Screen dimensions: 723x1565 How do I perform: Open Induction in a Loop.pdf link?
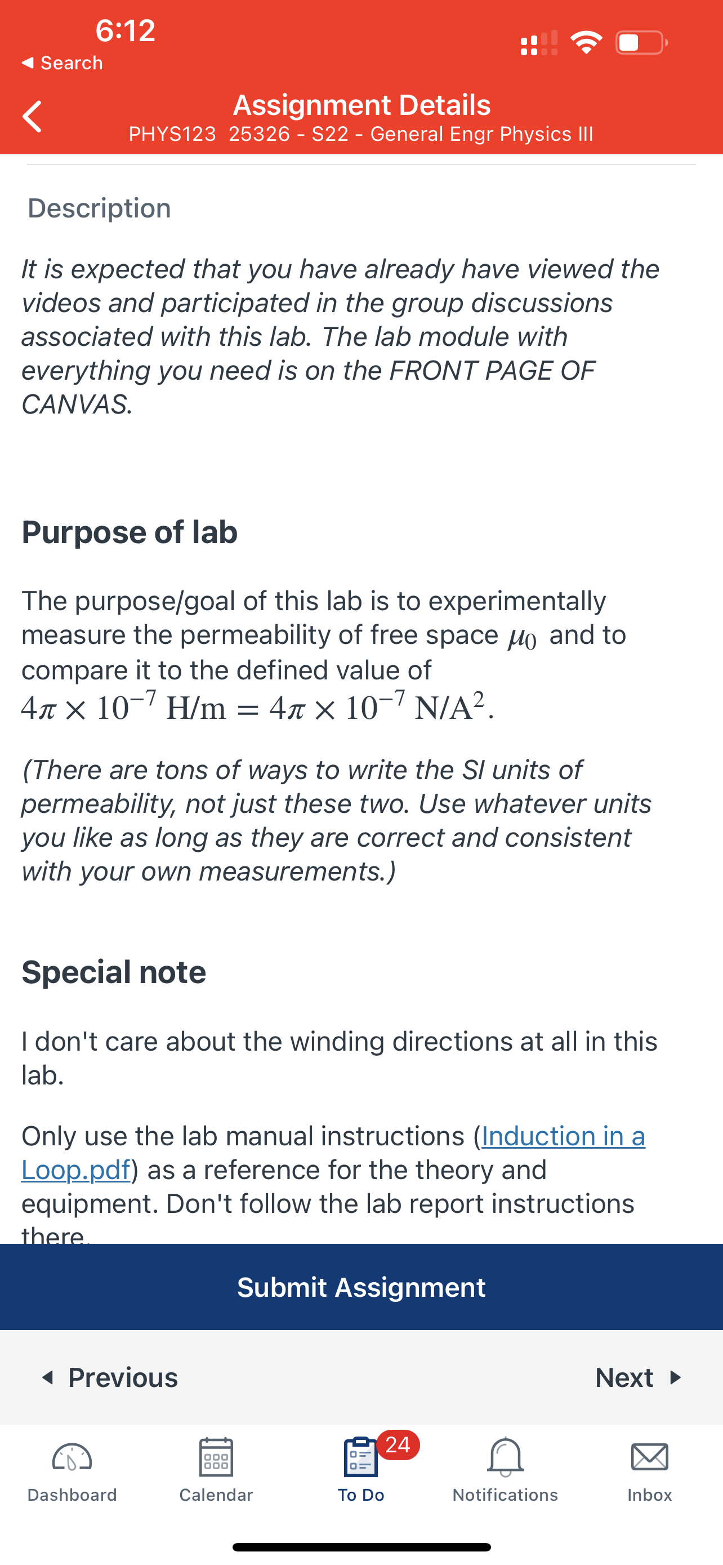[333, 1153]
